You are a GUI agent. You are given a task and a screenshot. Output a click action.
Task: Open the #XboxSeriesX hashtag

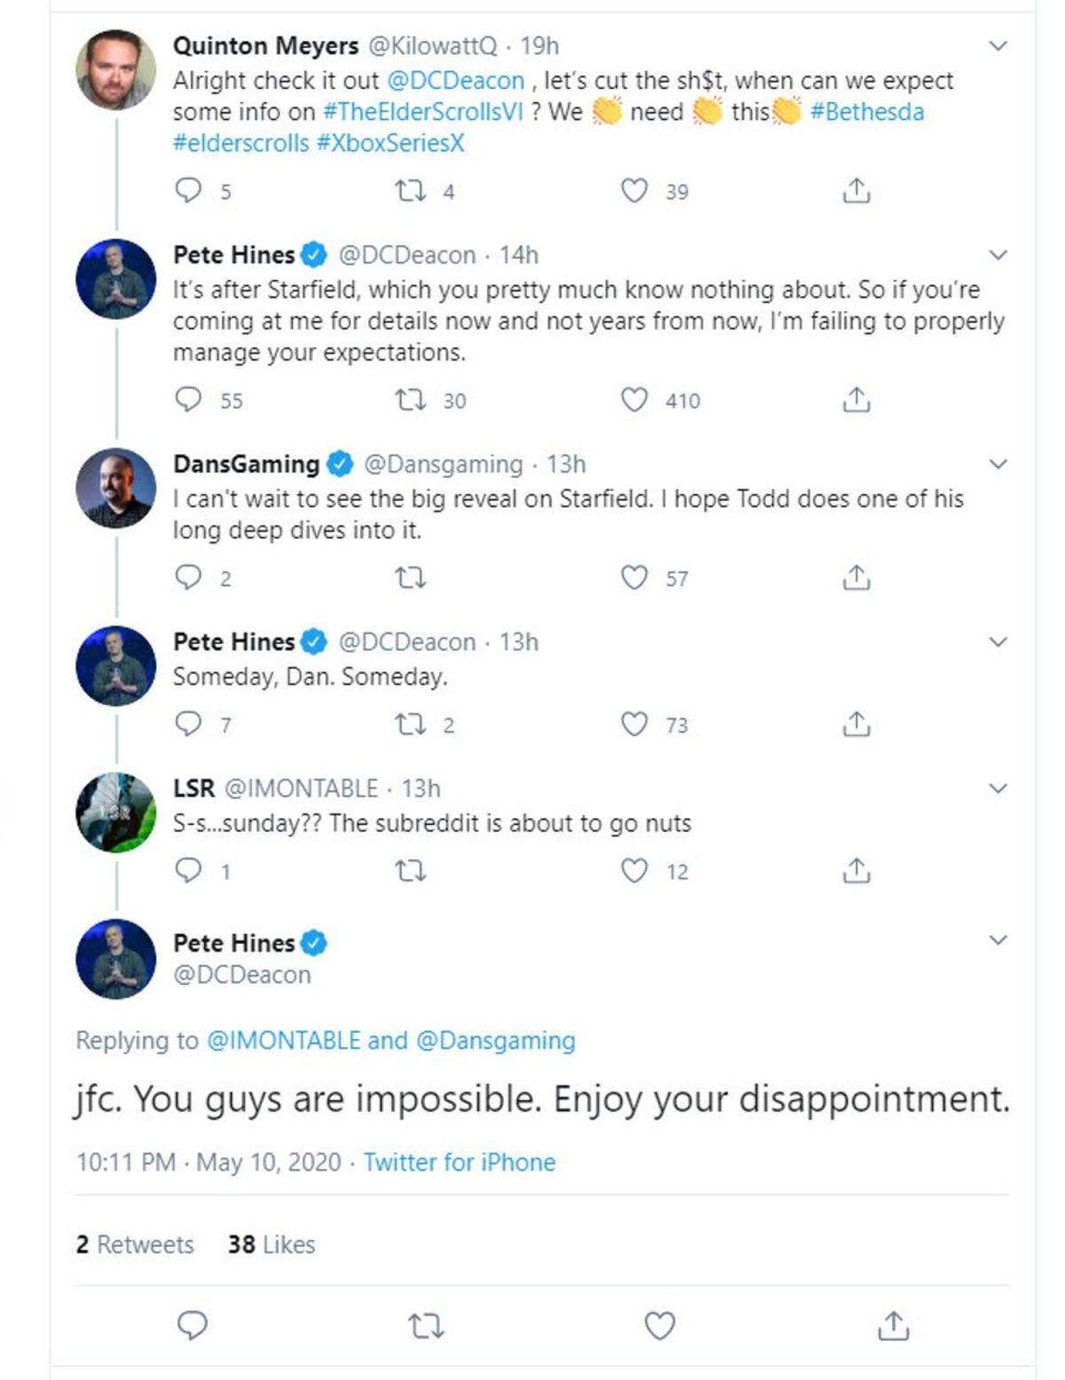coord(390,143)
